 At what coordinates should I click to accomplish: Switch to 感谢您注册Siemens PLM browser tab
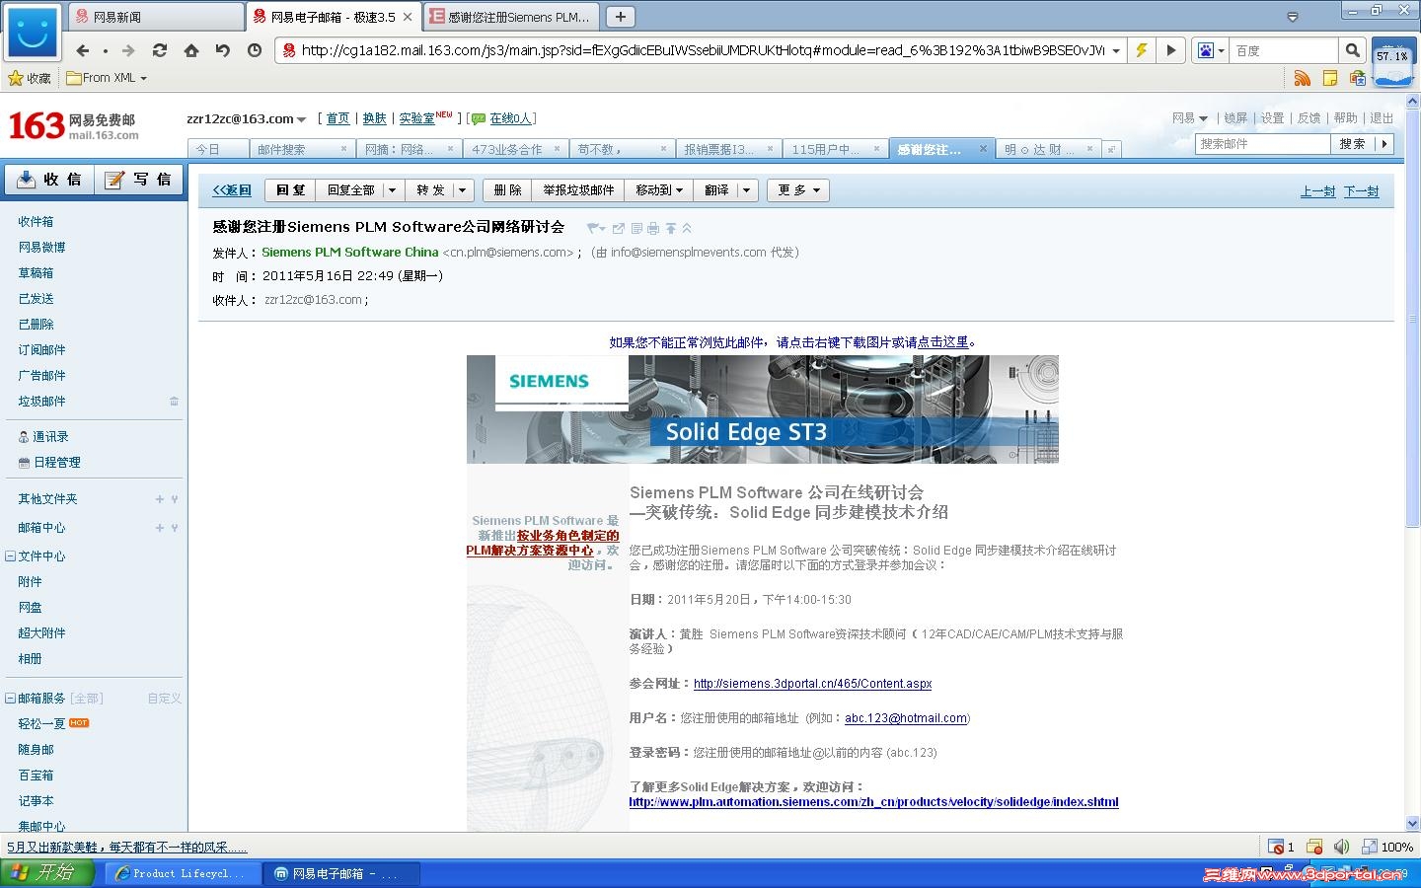coord(510,17)
